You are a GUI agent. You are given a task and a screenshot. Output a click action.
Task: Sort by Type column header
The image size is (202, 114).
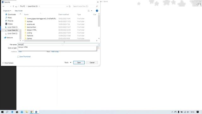pyautogui.click(x=79, y=15)
